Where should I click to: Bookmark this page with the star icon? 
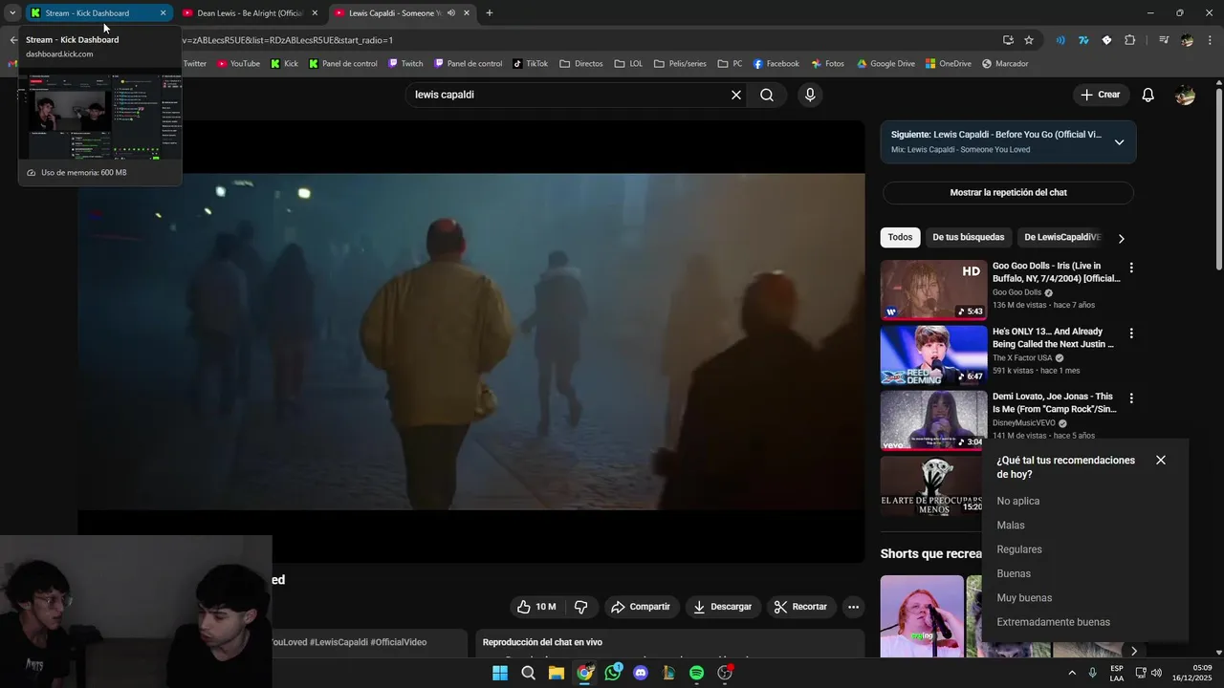point(1029,40)
